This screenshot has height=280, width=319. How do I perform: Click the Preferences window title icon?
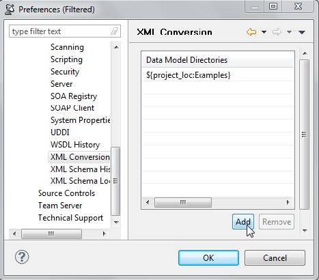pos(10,10)
